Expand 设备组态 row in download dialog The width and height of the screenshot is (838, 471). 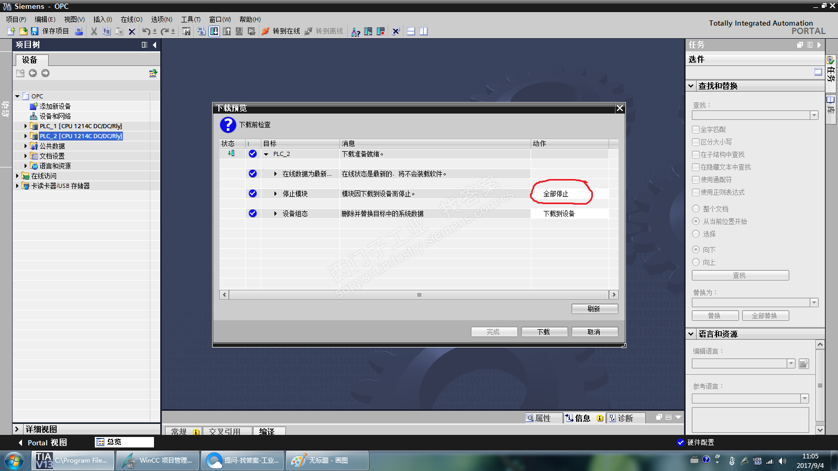275,214
